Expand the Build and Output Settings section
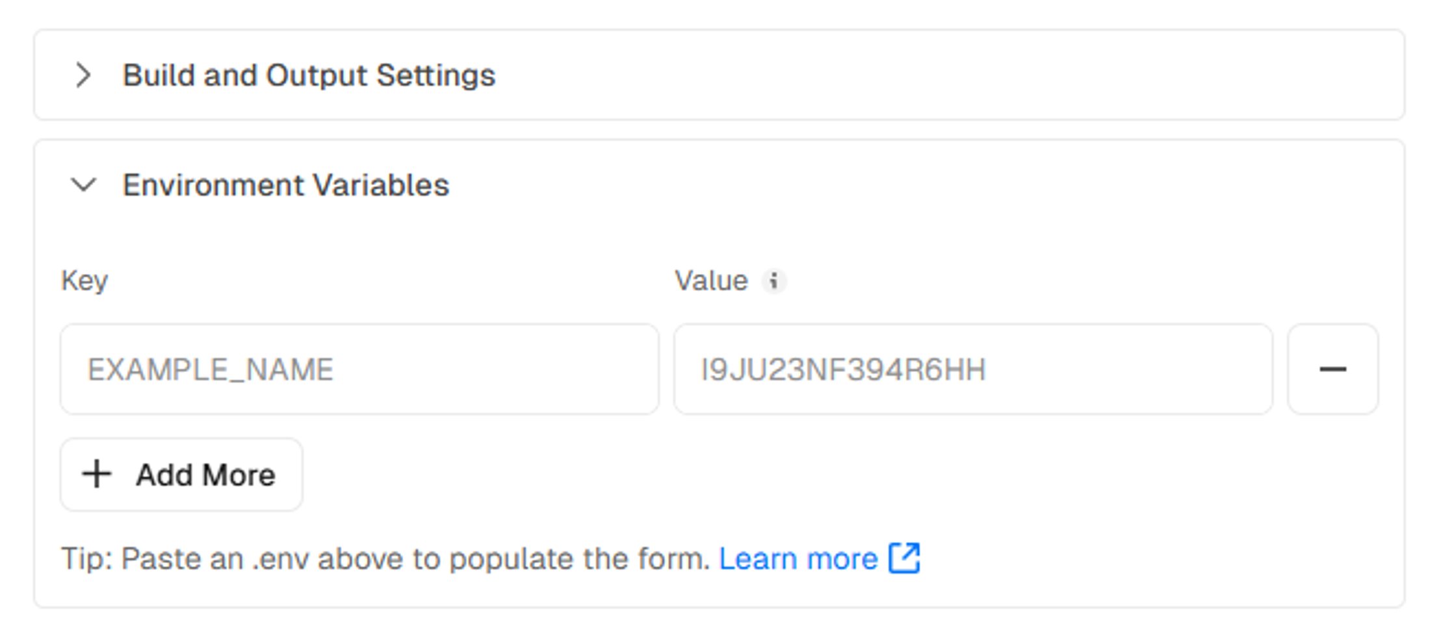Image resolution: width=1430 pixels, height=635 pixels. click(x=720, y=75)
